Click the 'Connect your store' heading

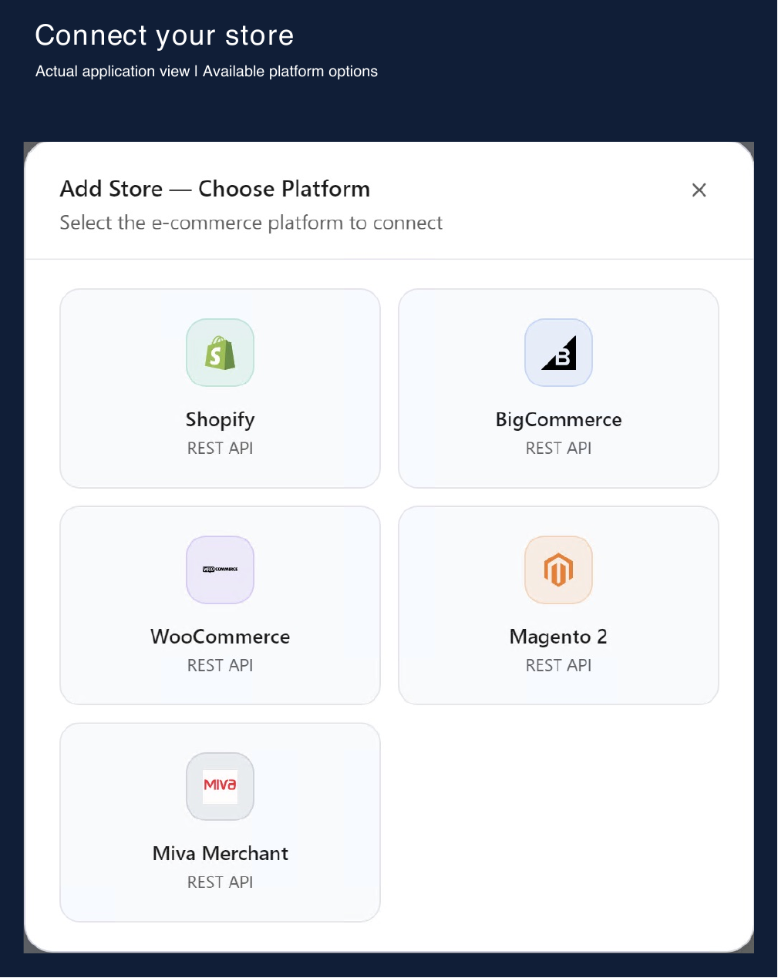coord(164,35)
